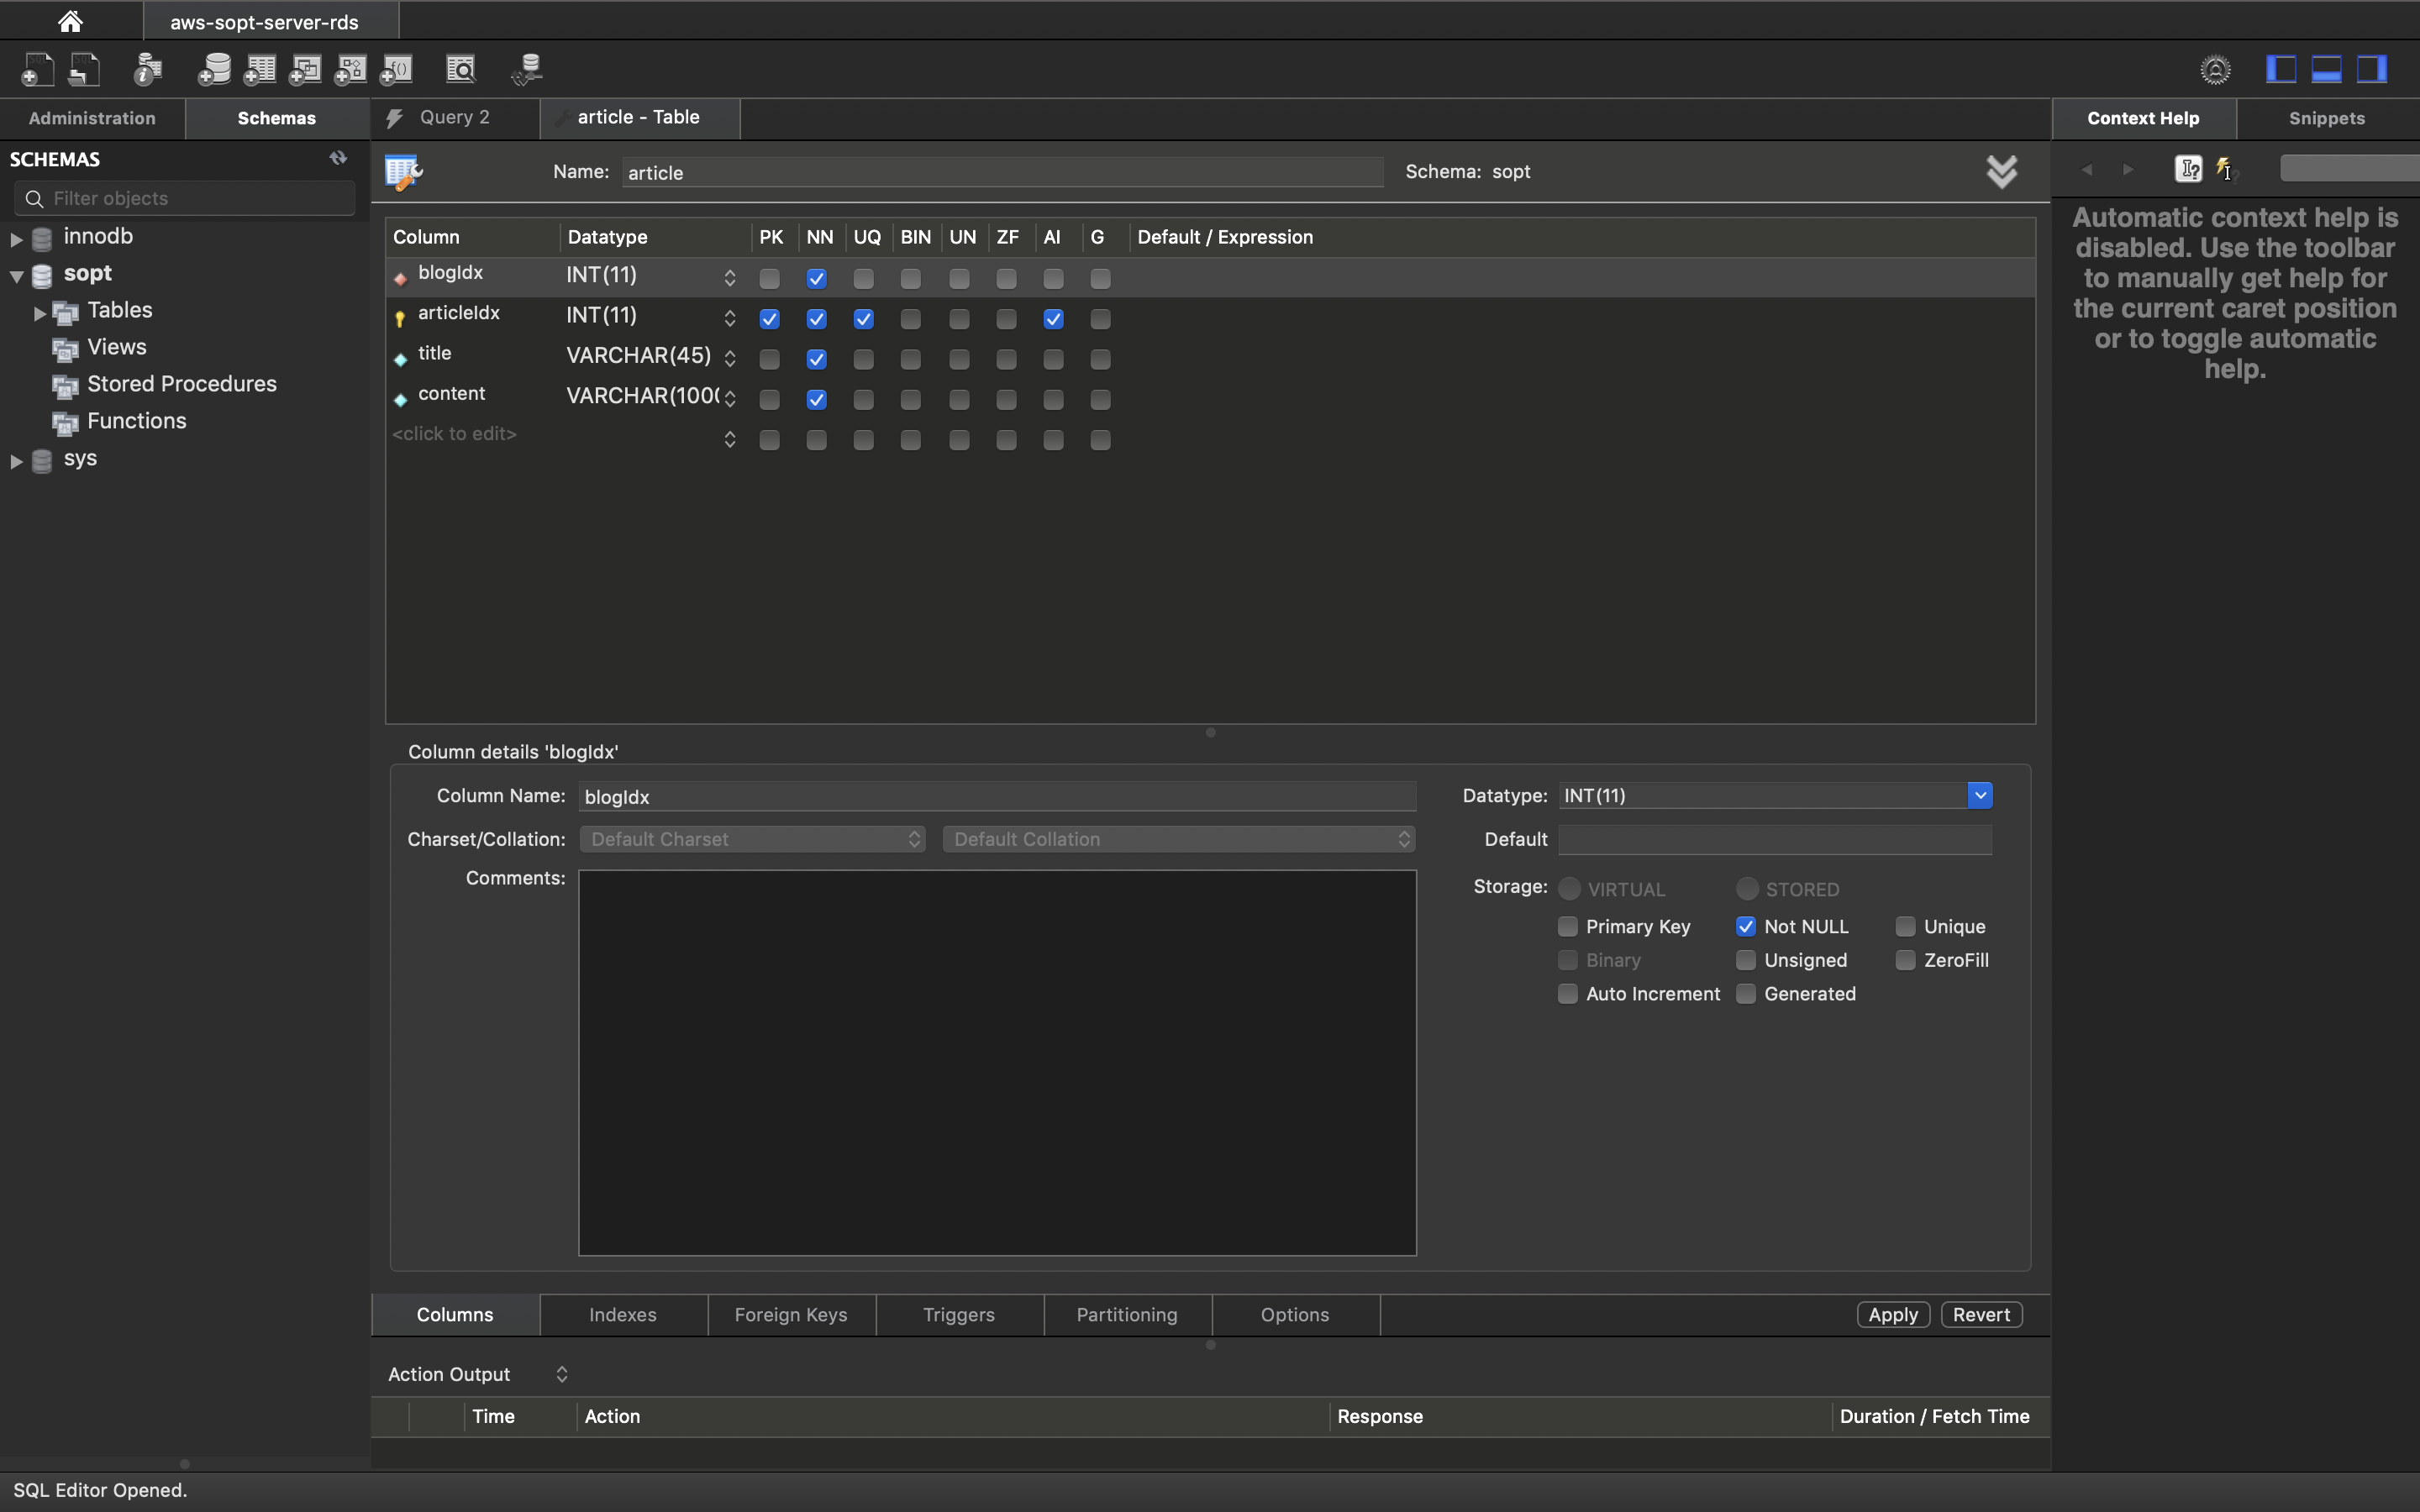Screen dimensions: 2420x1512
Task: Click the Apply button
Action: (x=1892, y=1315)
